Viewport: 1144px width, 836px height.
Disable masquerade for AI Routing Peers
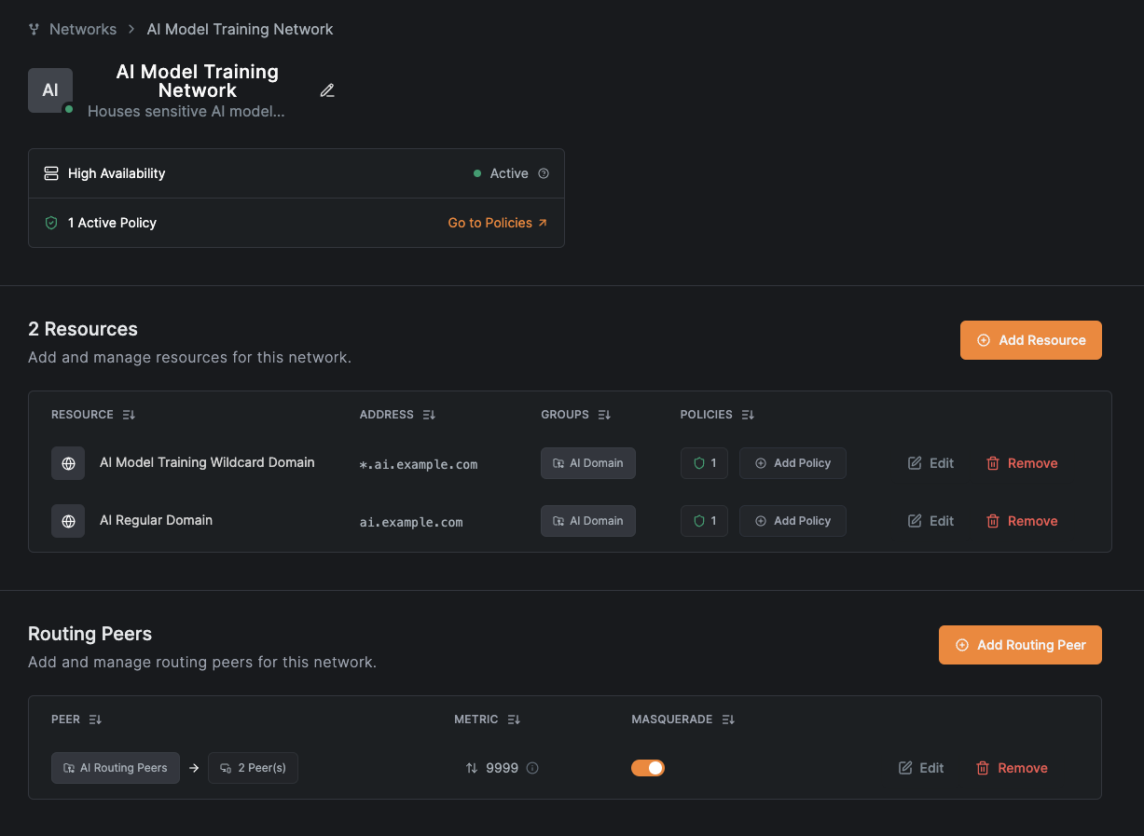pos(648,768)
